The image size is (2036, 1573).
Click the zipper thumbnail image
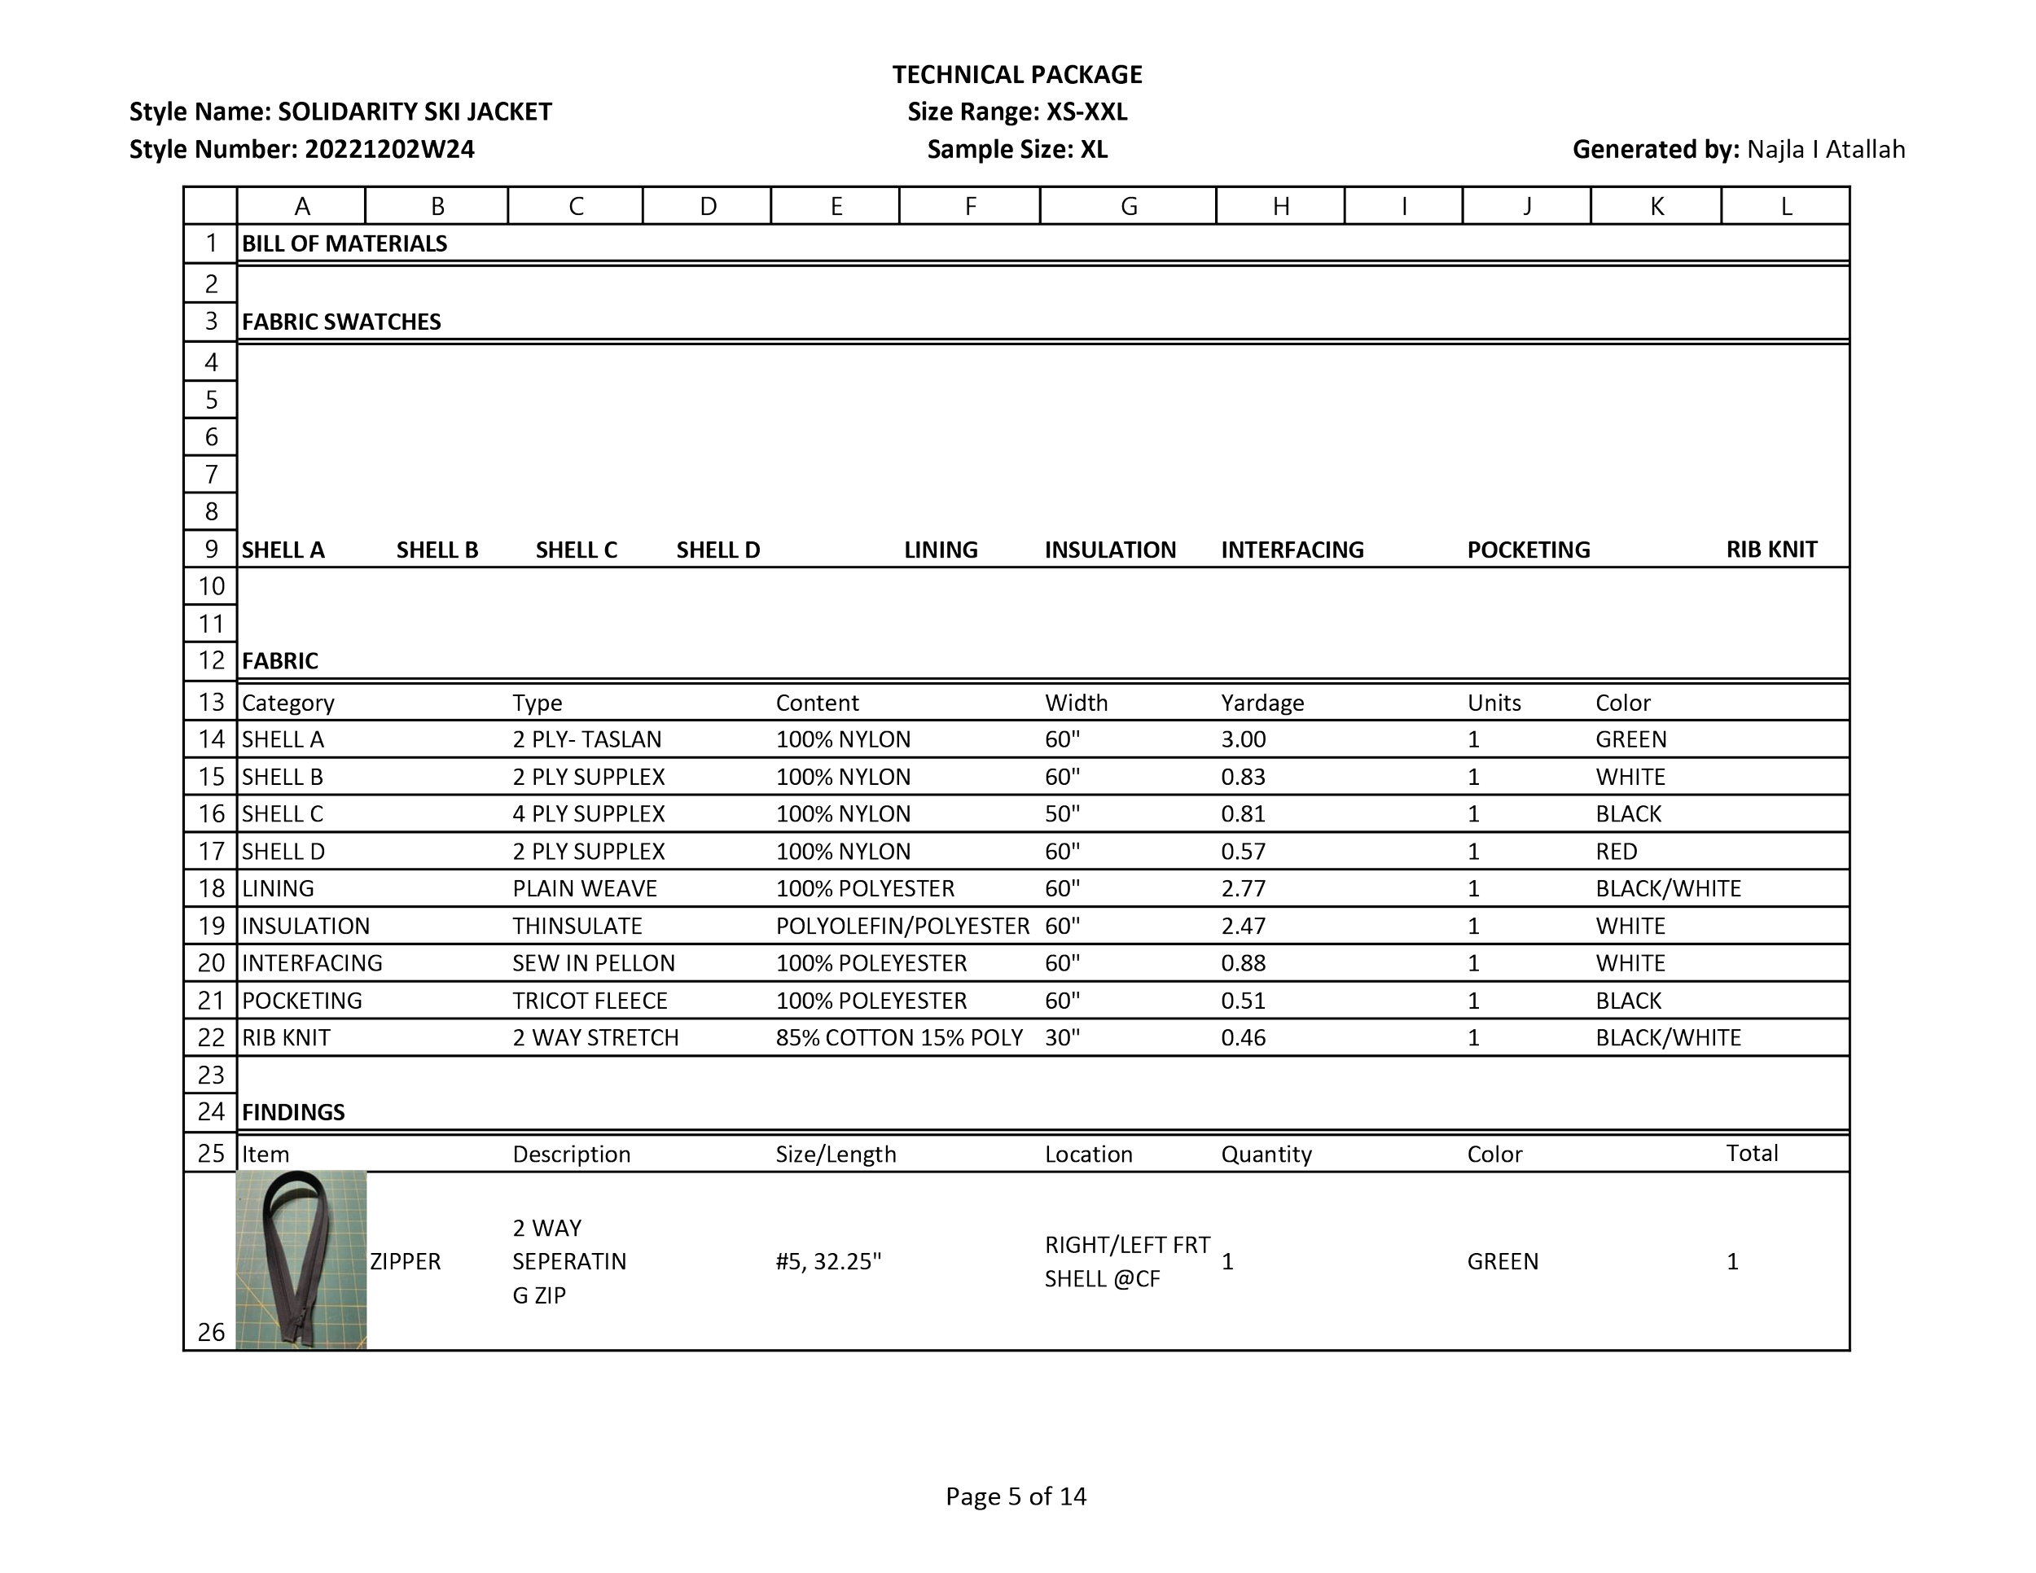pyautogui.click(x=302, y=1259)
